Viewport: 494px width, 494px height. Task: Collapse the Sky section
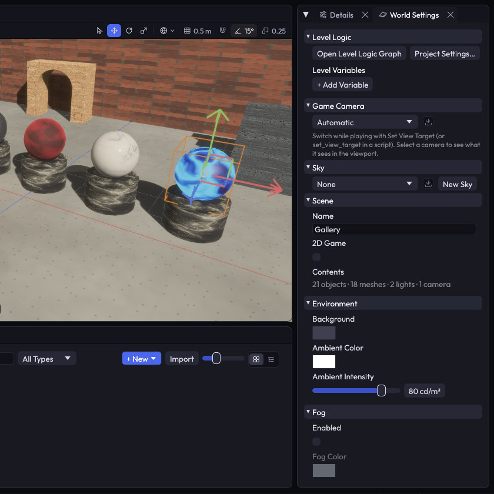tap(393, 168)
